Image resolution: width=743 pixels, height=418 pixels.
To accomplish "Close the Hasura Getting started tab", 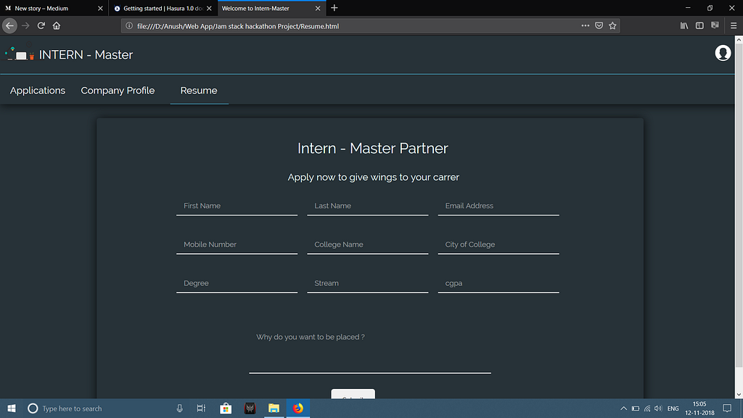I will click(209, 8).
